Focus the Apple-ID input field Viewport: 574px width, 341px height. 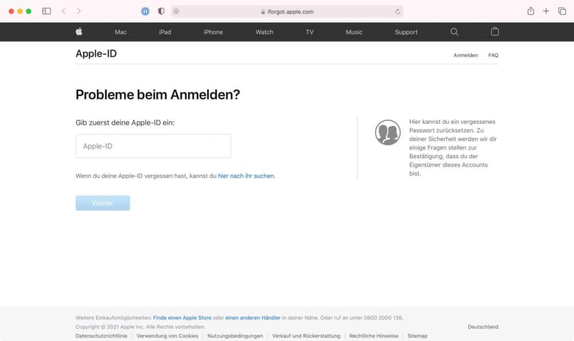coord(153,146)
